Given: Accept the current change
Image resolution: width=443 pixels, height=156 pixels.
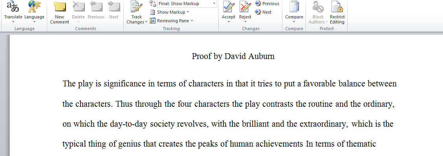Looking at the screenshot, I should (x=228, y=10).
